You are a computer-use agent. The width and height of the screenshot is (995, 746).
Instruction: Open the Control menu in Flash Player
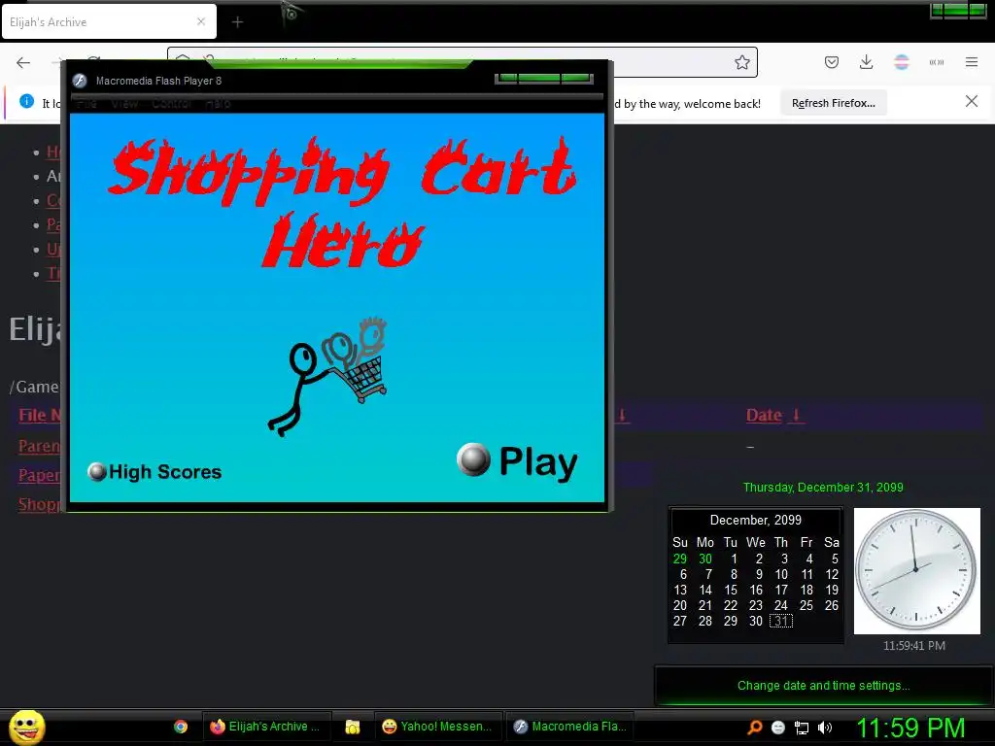click(x=171, y=103)
